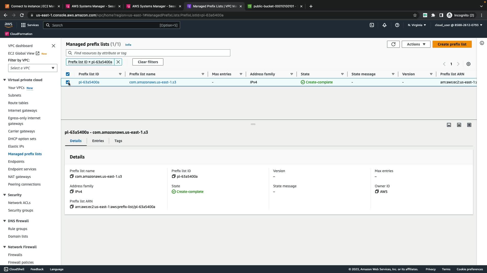Open the notifications bell icon
The height and width of the screenshot is (273, 487).
pyautogui.click(x=384, y=25)
